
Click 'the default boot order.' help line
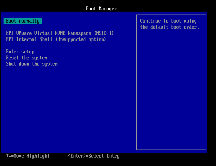[x=170, y=27]
